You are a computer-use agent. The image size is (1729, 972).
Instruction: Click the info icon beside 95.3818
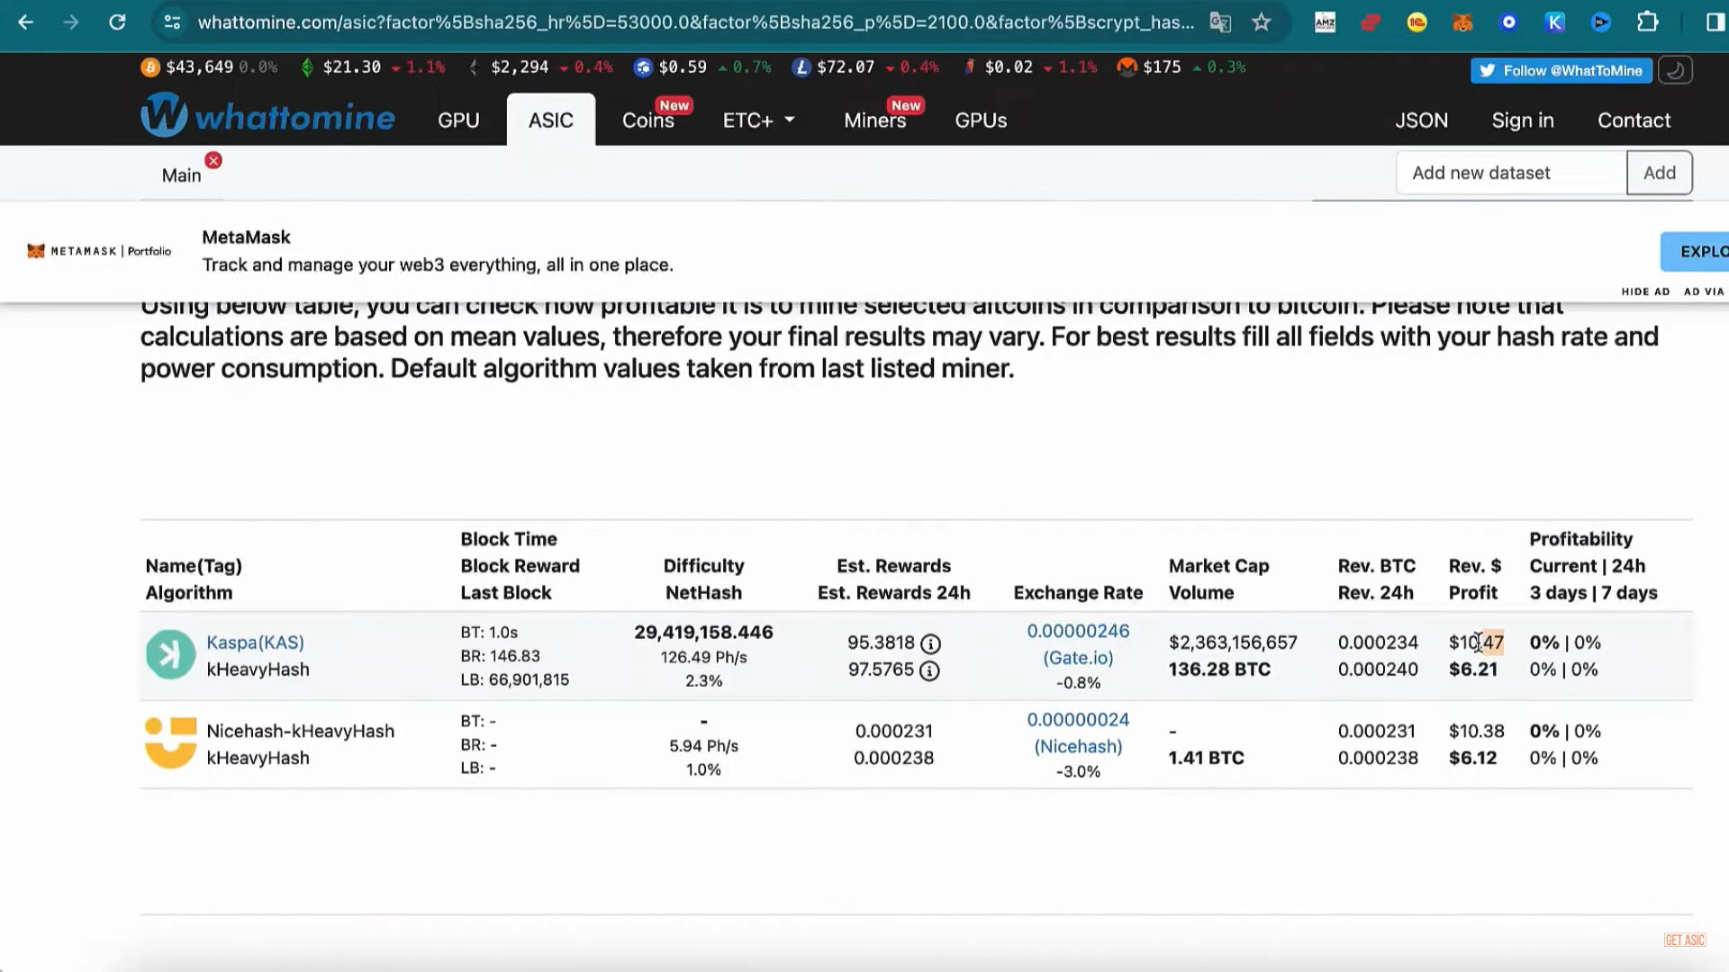pyautogui.click(x=930, y=643)
